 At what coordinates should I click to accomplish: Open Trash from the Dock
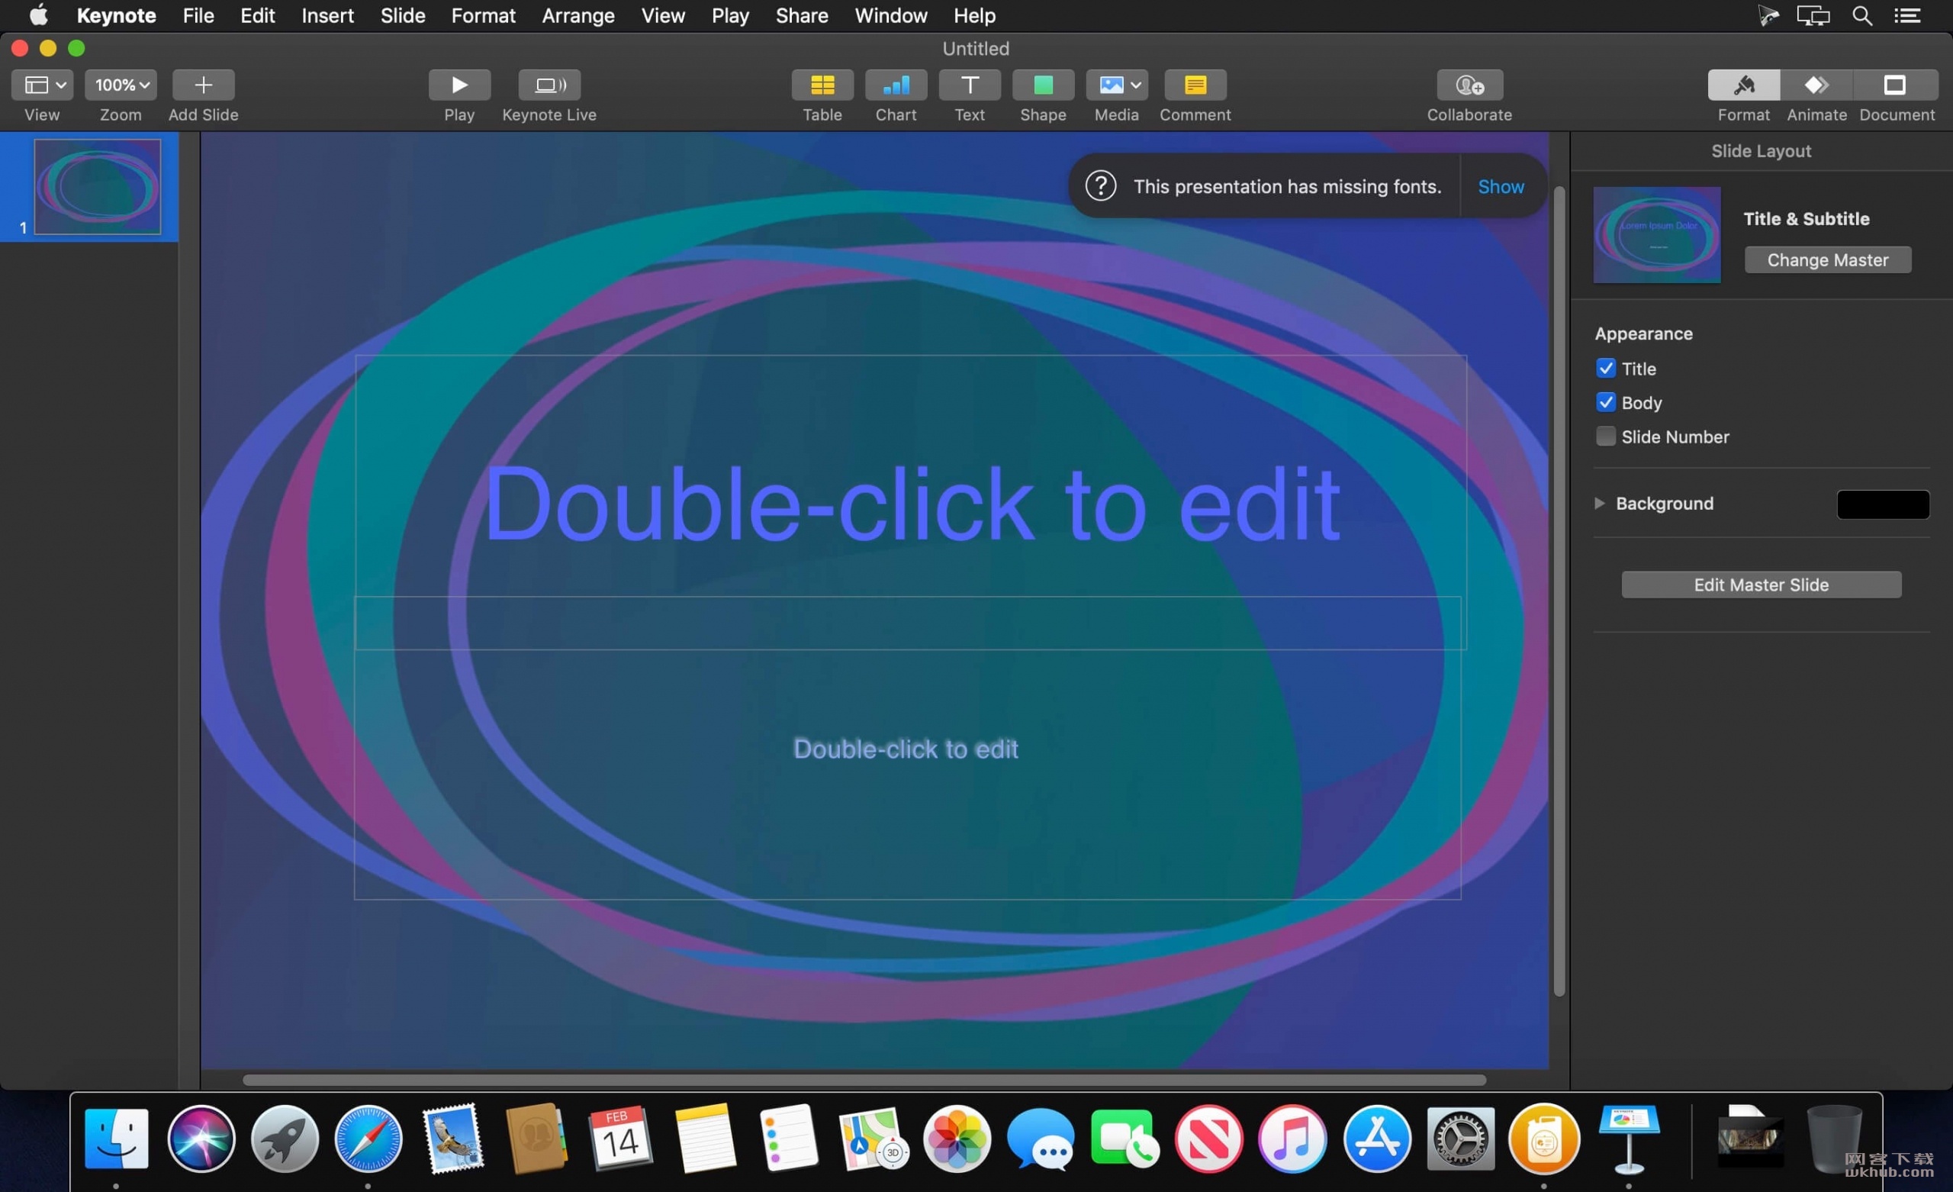click(1832, 1139)
